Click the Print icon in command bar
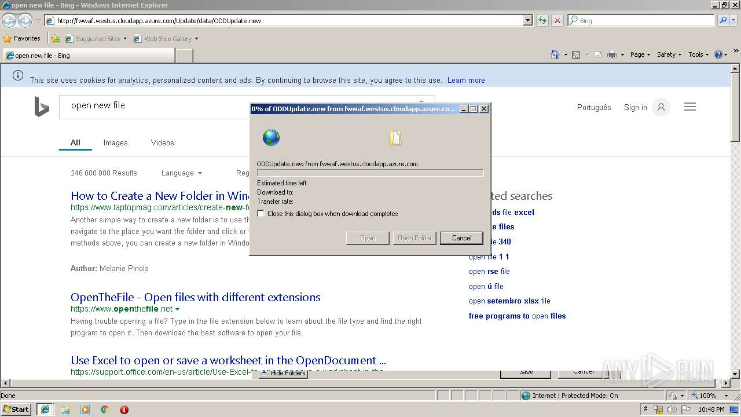 click(x=611, y=54)
